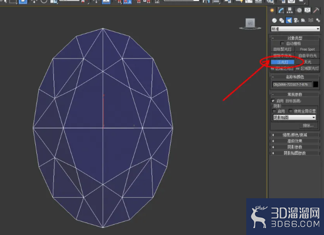324x235 pixels.
Task: Click the Free Spot button
Action: (x=307, y=49)
